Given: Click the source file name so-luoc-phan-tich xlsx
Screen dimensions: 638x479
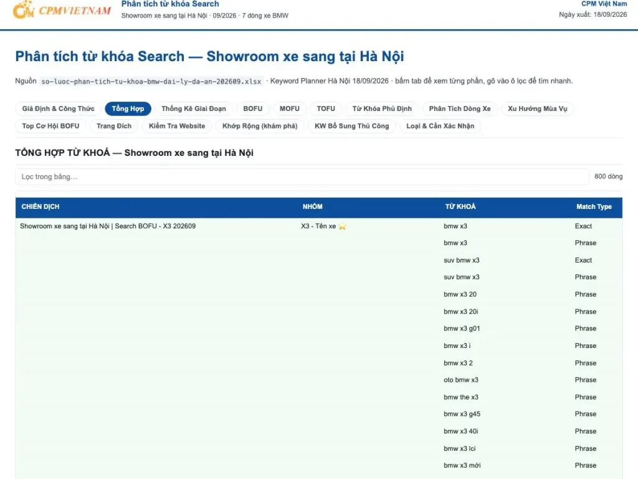Looking at the screenshot, I should point(151,82).
